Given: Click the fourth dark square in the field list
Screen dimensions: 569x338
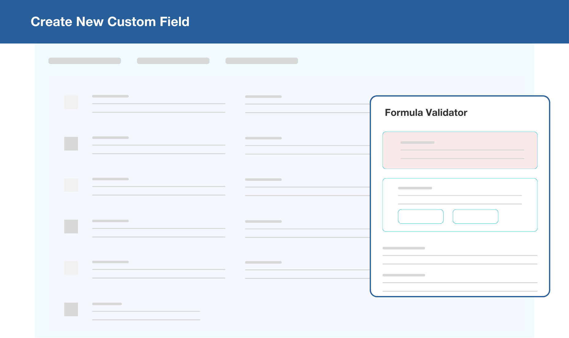Looking at the screenshot, I should pos(71,226).
